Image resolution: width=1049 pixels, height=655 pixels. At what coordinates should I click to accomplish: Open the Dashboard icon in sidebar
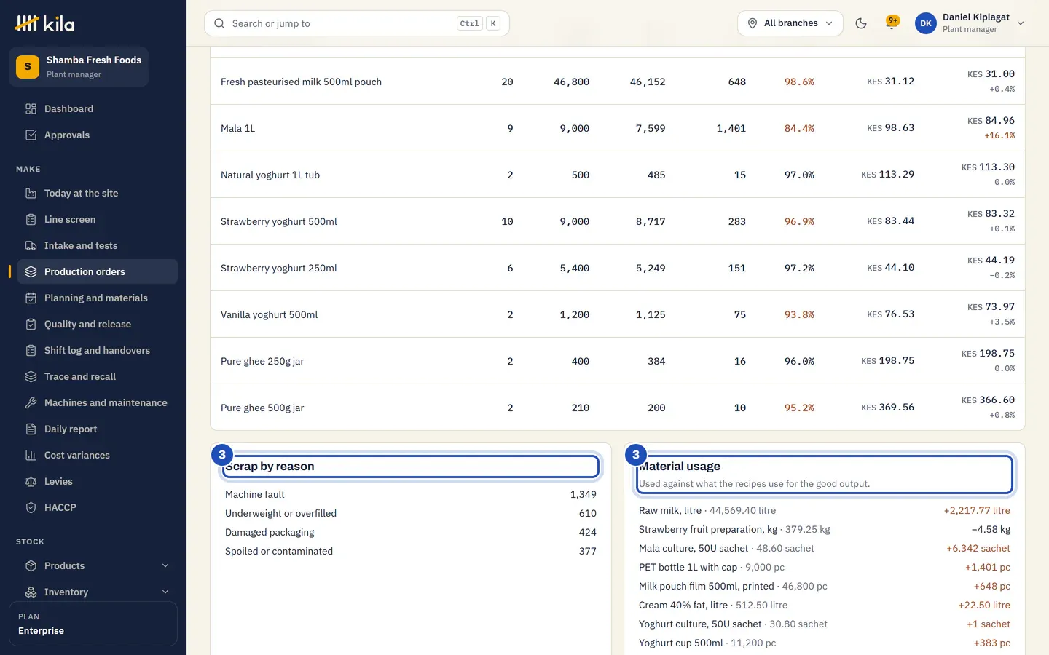pos(31,109)
